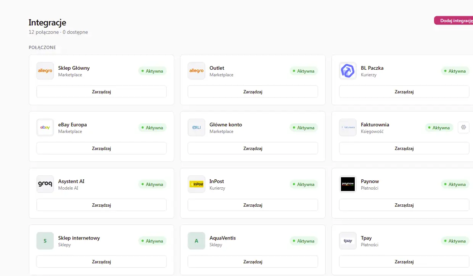Click the Aktywna badge on eBay Europa

[x=152, y=128]
